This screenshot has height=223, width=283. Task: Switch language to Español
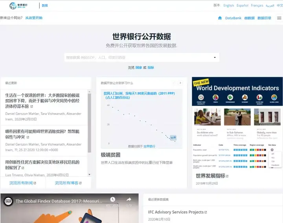click(243, 5)
